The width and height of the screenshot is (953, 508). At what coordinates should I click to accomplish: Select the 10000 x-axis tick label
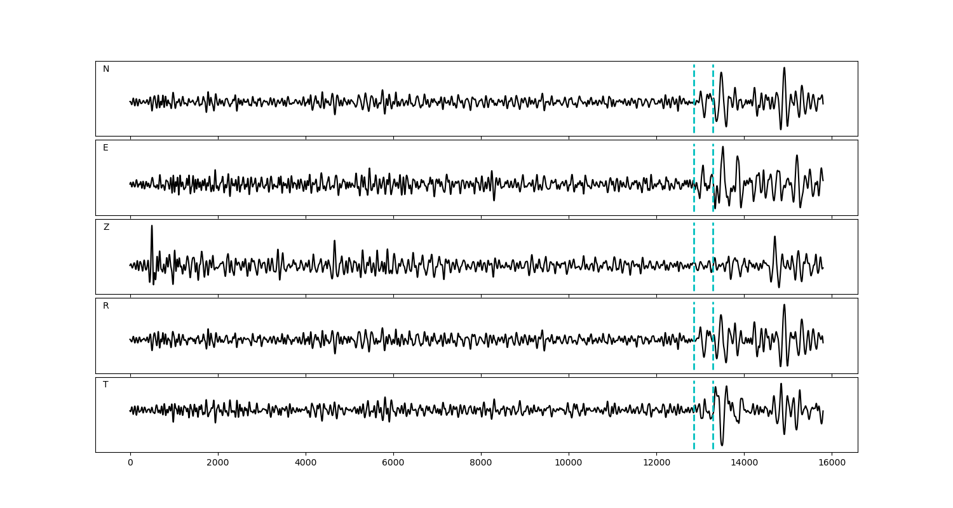click(x=569, y=463)
